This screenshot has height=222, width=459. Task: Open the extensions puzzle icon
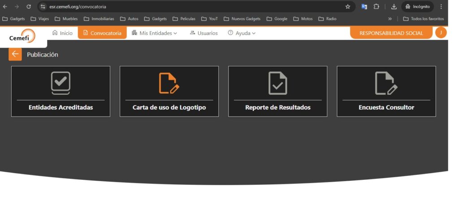click(x=377, y=6)
